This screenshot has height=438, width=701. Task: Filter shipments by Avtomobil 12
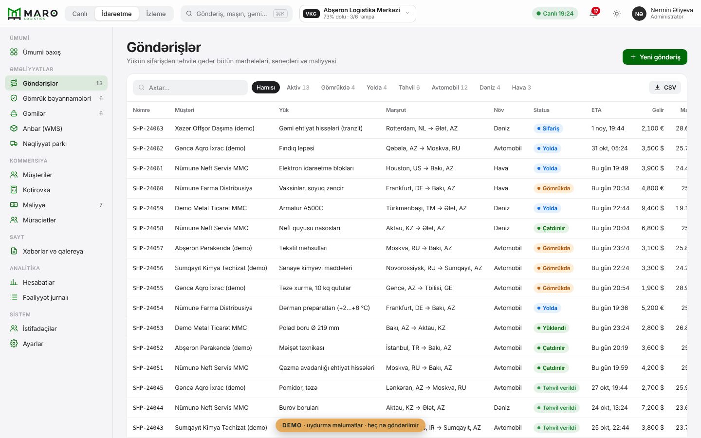(x=450, y=88)
